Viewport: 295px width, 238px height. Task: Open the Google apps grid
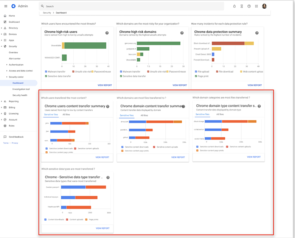point(256,6)
